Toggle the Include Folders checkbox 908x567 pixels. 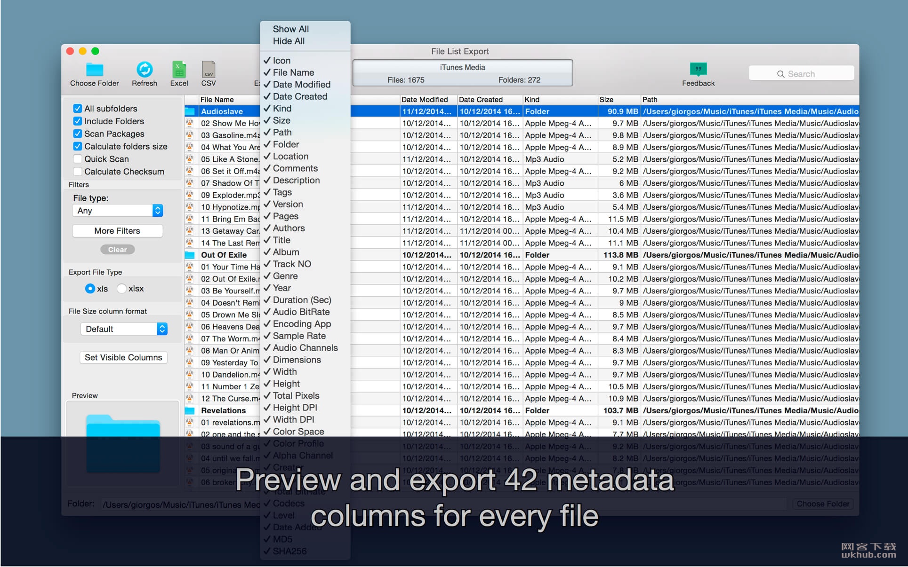78,121
